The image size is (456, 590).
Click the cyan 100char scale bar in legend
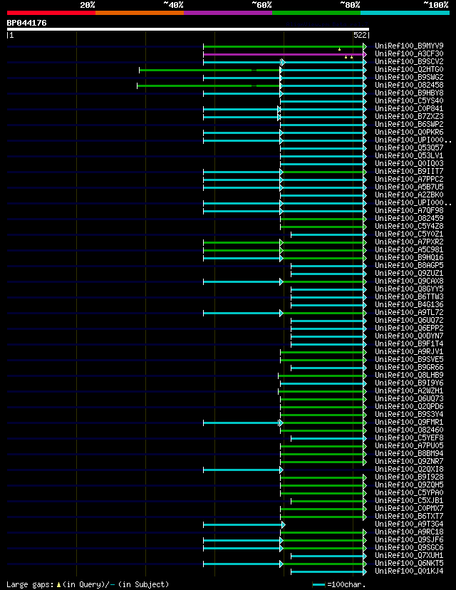point(319,585)
